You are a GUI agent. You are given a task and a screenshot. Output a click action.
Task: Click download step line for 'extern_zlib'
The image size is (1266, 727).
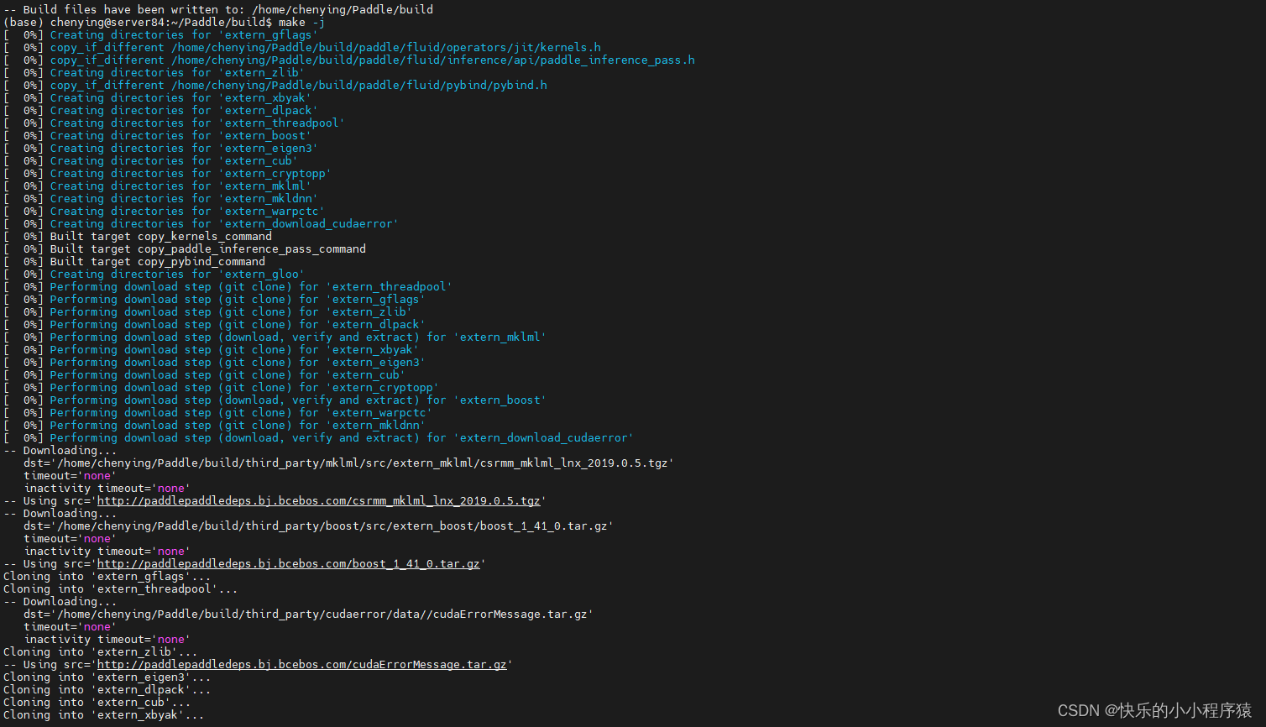[x=208, y=311]
